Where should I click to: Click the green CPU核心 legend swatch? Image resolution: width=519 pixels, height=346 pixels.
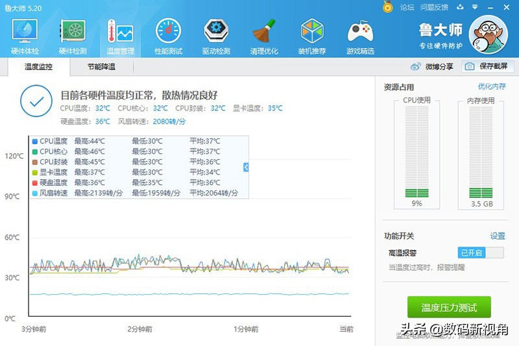point(35,152)
